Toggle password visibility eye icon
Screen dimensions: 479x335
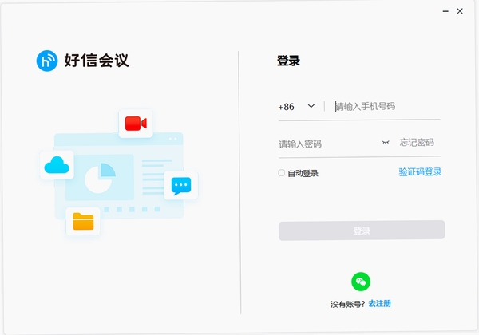click(386, 143)
